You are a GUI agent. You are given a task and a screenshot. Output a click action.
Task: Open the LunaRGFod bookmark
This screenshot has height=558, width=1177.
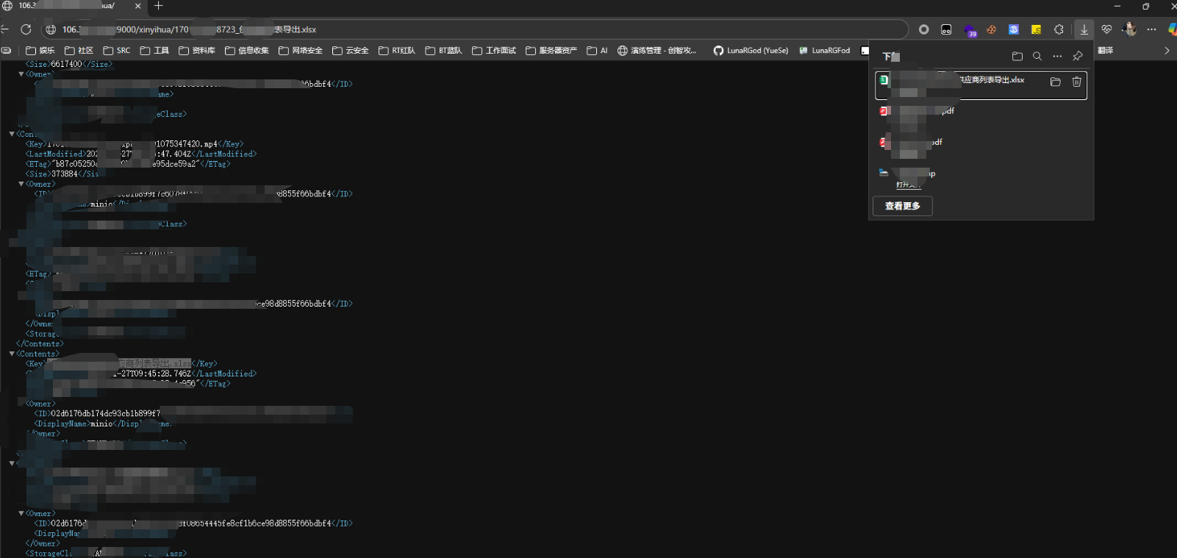pyautogui.click(x=825, y=51)
